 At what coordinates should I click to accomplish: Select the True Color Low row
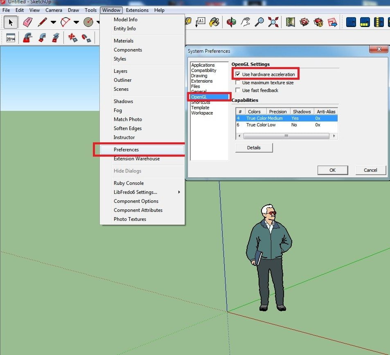point(286,125)
